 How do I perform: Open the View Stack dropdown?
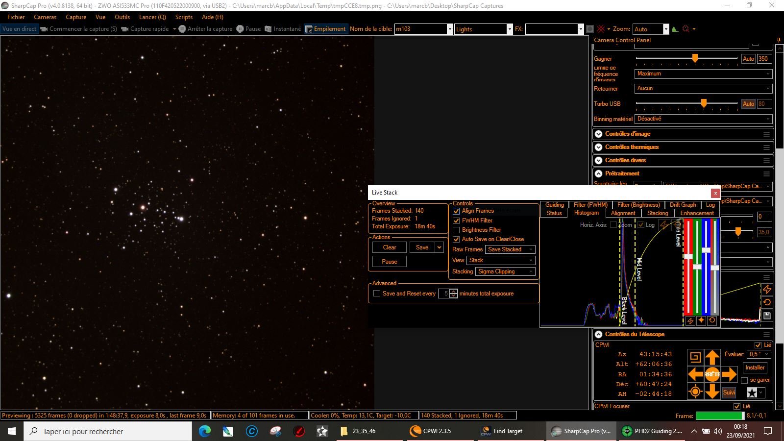tap(501, 260)
